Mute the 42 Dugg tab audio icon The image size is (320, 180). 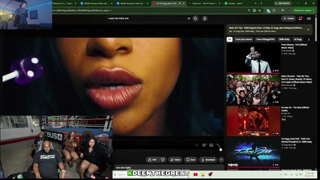179,3
